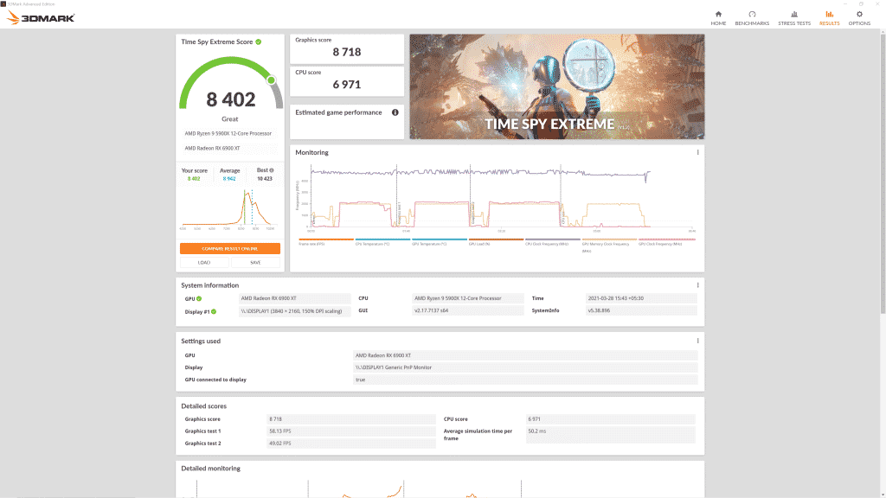Open the Home section
The image size is (886, 498).
click(x=718, y=18)
